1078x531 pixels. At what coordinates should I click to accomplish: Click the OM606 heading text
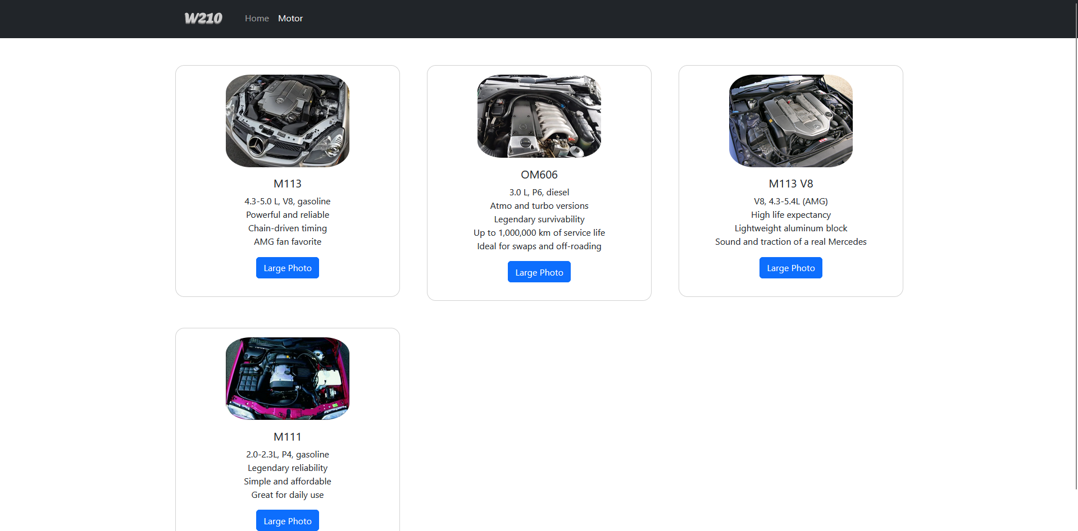pyautogui.click(x=539, y=175)
